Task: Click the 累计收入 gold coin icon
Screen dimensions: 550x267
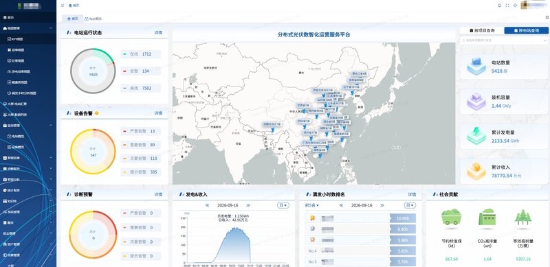Action: (476, 171)
